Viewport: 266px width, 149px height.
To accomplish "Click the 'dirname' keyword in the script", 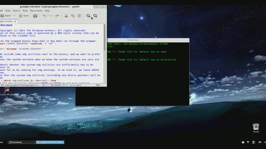I will (12, 49).
